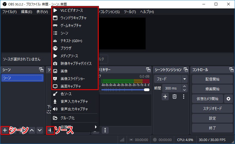Move the scene up with the up arrow
Image resolution: width=235 pixels, height=144 pixels.
[32, 130]
